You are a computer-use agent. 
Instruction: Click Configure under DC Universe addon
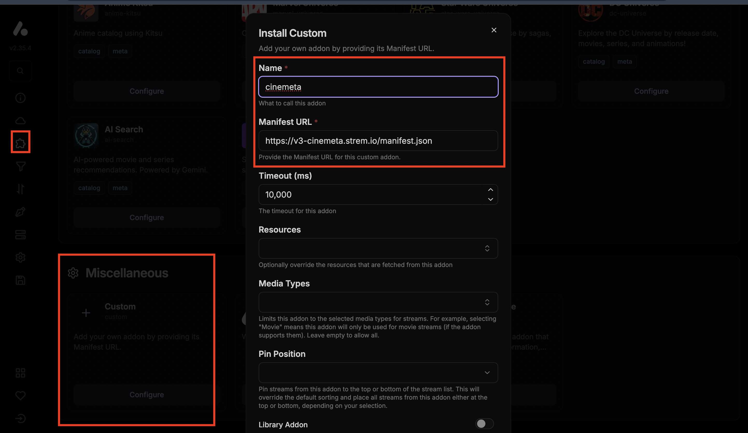651,91
